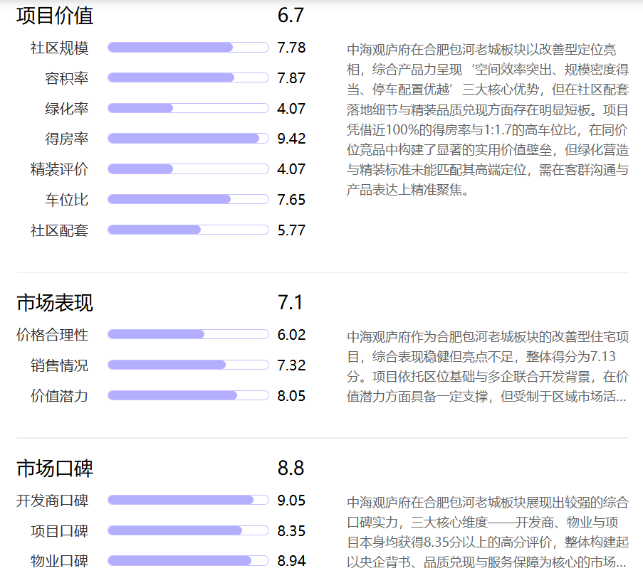This screenshot has height=578, width=643.
Task: Click the 物业口碑 progress bar
Action: [188, 561]
